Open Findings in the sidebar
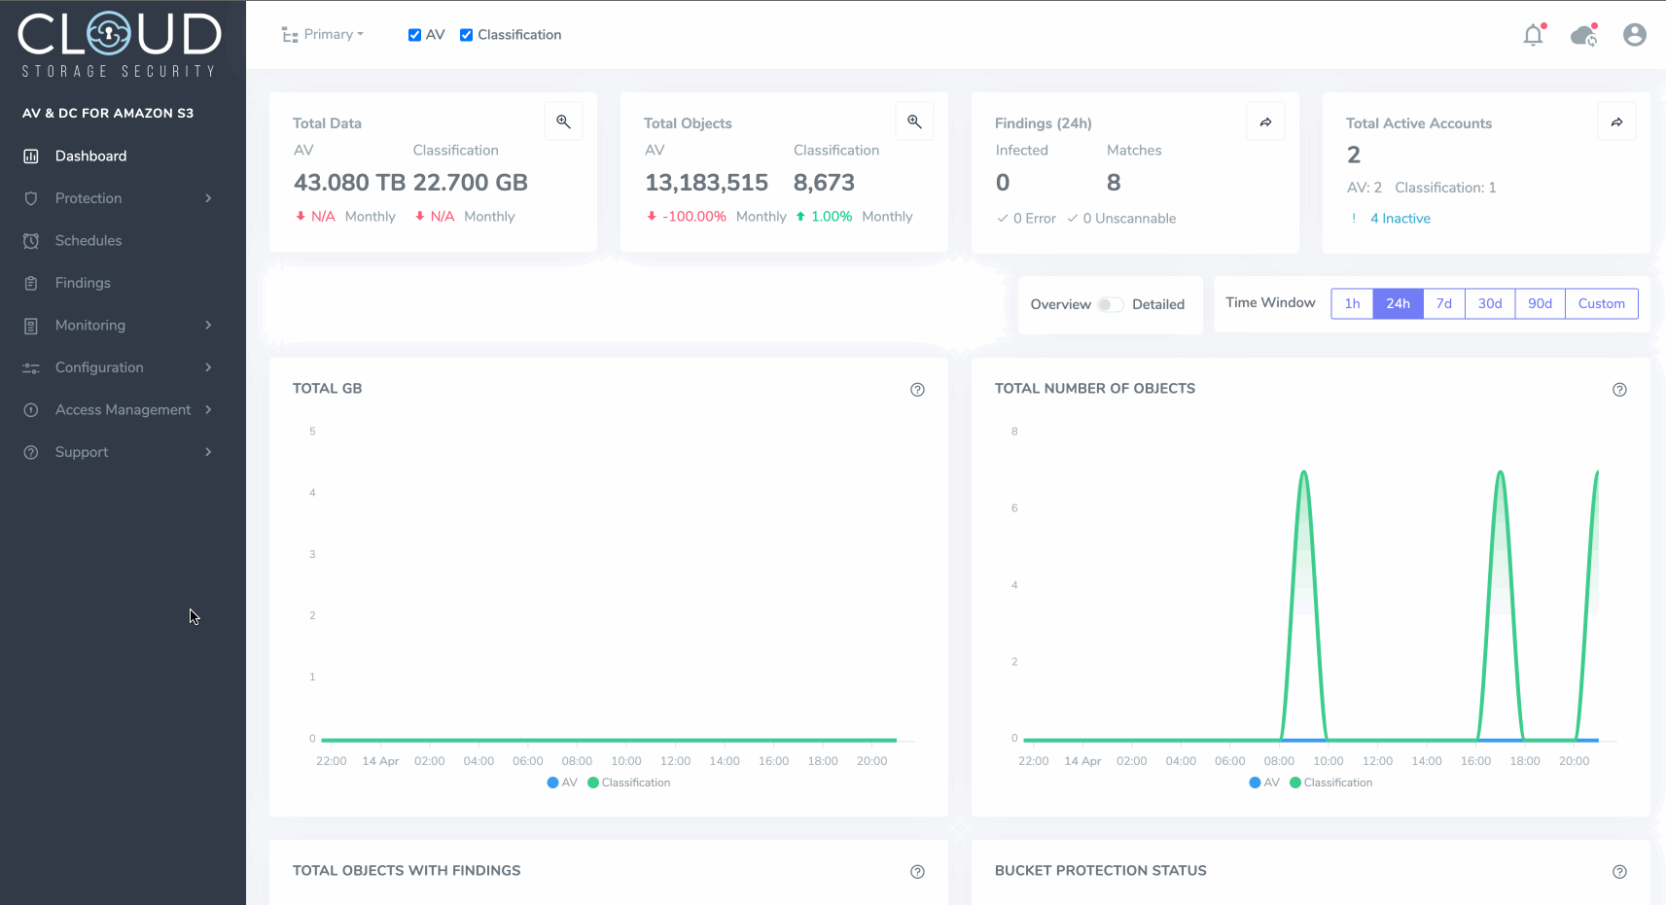Viewport: 1666px width, 905px height. [x=83, y=283]
